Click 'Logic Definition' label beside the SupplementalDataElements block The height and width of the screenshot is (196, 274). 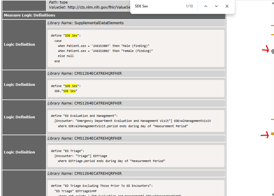click(19, 45)
